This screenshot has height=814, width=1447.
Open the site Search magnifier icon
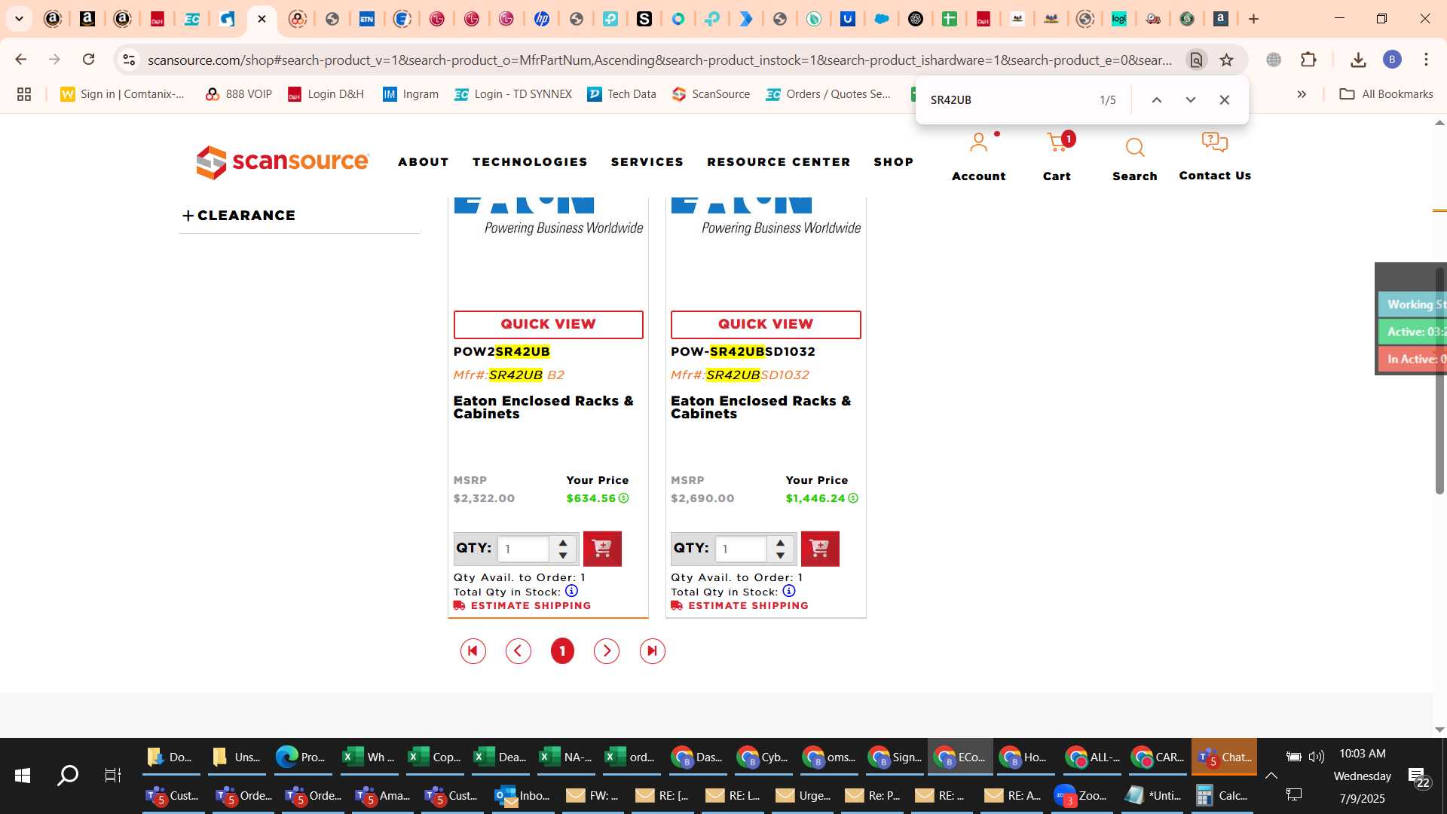pyautogui.click(x=1135, y=147)
